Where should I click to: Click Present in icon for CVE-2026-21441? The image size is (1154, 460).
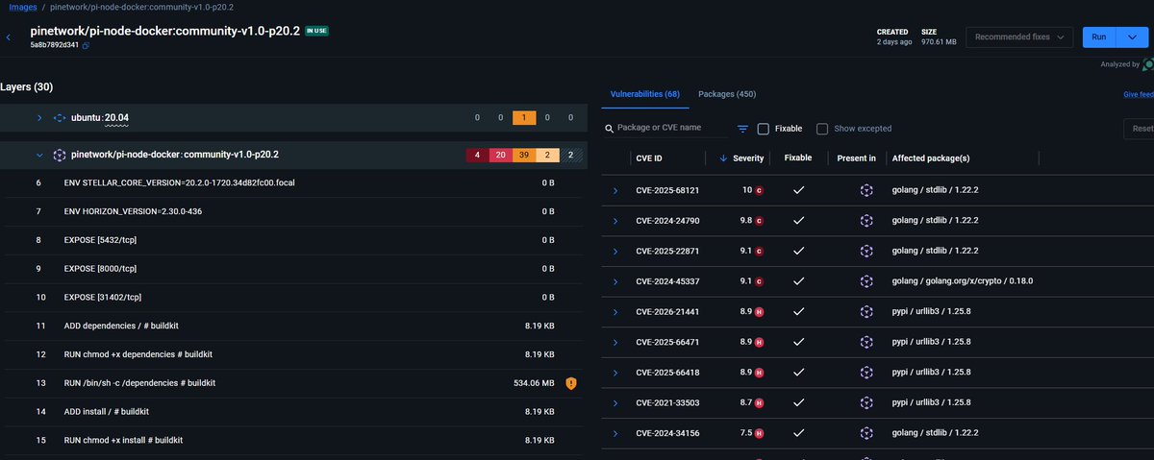pos(865,312)
